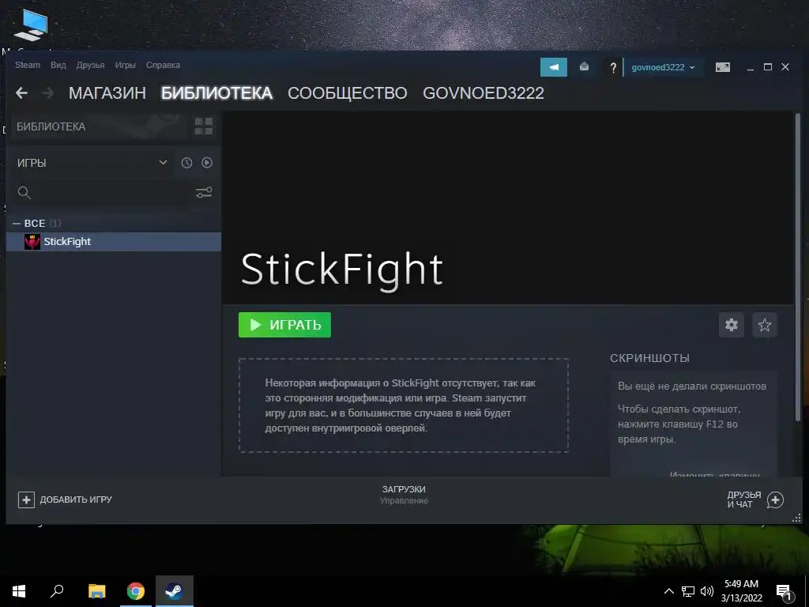The height and width of the screenshot is (607, 809).
Task: Click ДРУЗЬЯ И ЧАТ label
Action: coord(744,500)
